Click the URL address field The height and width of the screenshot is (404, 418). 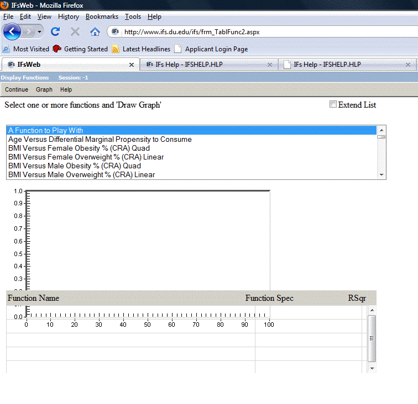[249, 31]
